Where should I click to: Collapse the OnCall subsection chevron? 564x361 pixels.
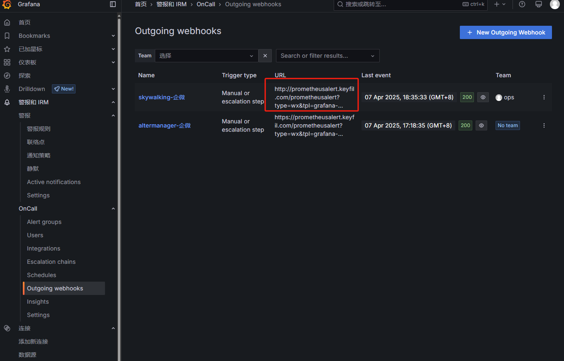113,209
